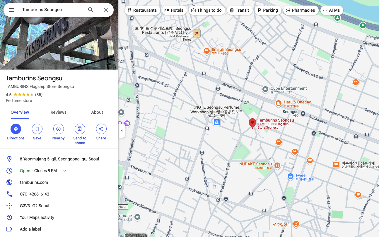Viewport: 379px width, 237px height.
Task: Click inside the Tamburins Seongsu search field
Action: pos(53,10)
